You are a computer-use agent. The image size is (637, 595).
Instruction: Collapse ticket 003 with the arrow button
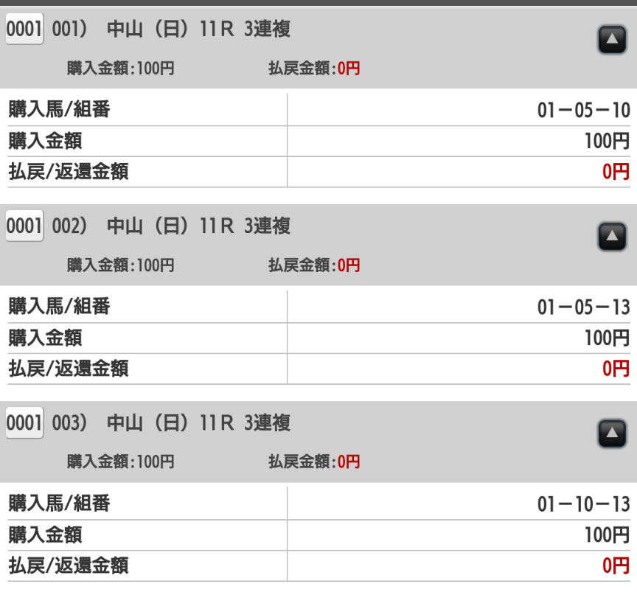pos(610,434)
